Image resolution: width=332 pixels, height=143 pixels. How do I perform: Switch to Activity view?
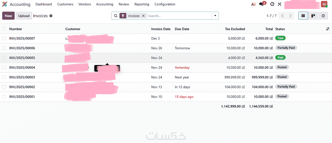[x=323, y=16]
